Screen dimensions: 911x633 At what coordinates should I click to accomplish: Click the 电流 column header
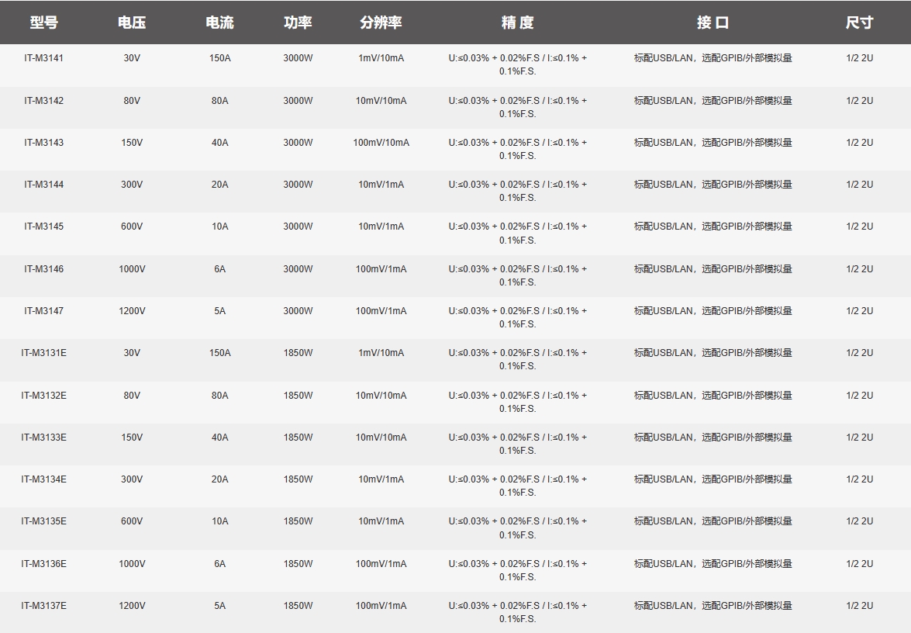(x=219, y=22)
